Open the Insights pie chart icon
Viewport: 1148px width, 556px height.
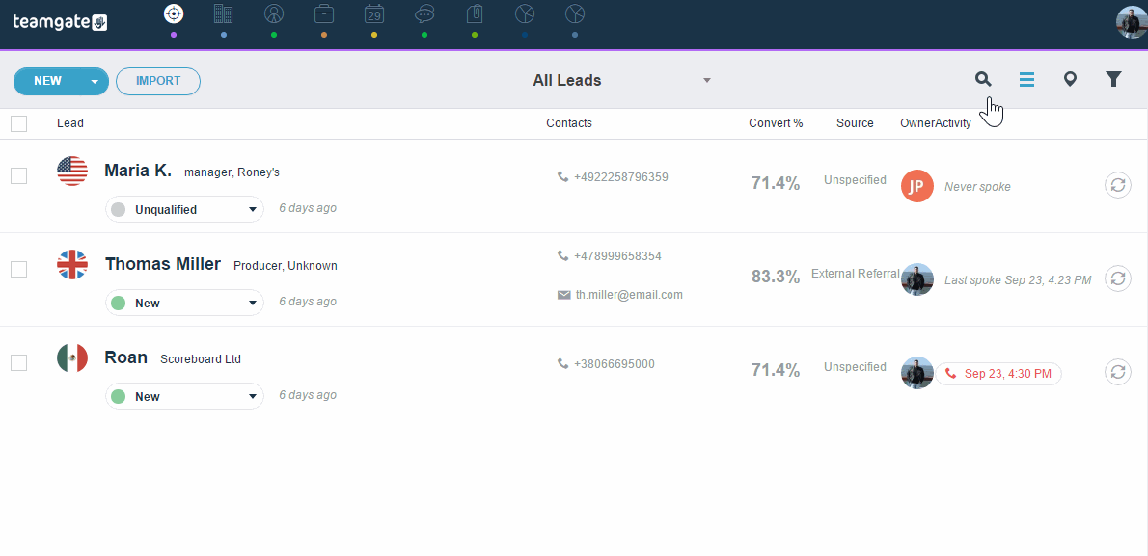(525, 13)
